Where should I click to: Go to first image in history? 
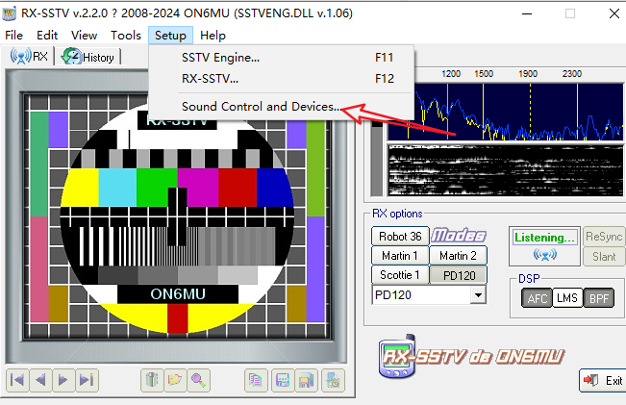(17, 380)
